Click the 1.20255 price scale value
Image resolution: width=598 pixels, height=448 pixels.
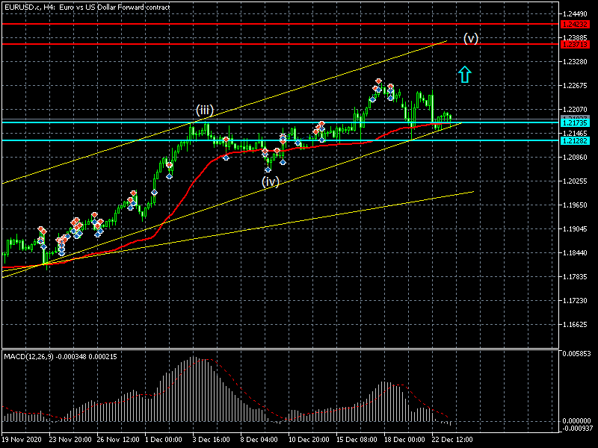(576, 181)
